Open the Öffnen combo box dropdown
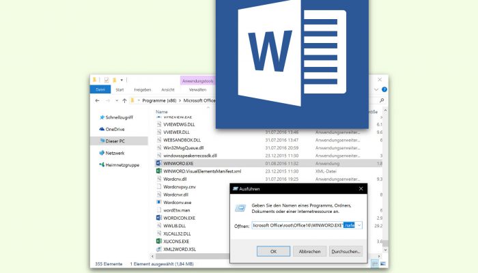 [x=359, y=225]
